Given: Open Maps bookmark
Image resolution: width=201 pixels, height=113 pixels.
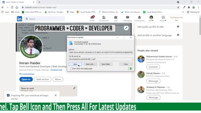Looking at the screenshot, I should [70, 12].
